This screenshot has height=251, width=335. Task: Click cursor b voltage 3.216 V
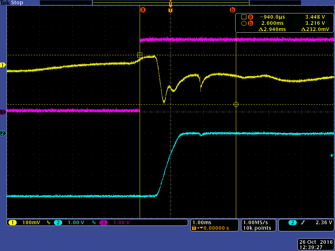pyautogui.click(x=315, y=23)
